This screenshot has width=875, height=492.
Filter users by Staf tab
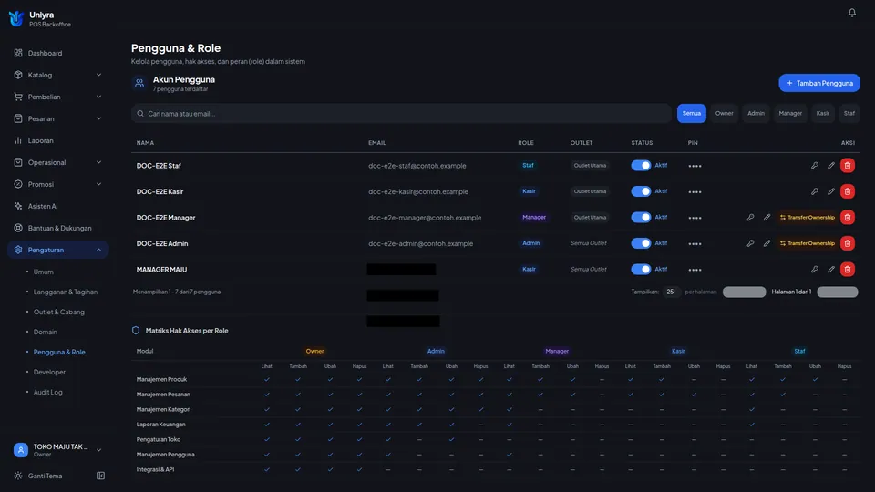pos(849,113)
